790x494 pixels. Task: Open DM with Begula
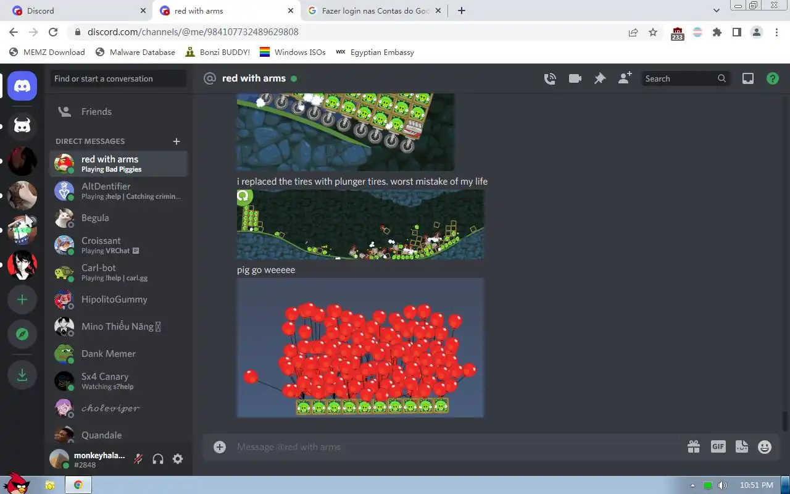[x=118, y=218]
